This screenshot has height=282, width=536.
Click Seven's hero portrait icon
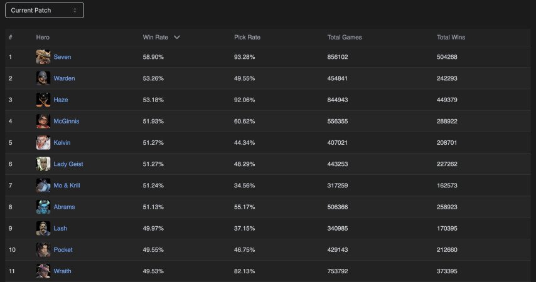click(43, 57)
